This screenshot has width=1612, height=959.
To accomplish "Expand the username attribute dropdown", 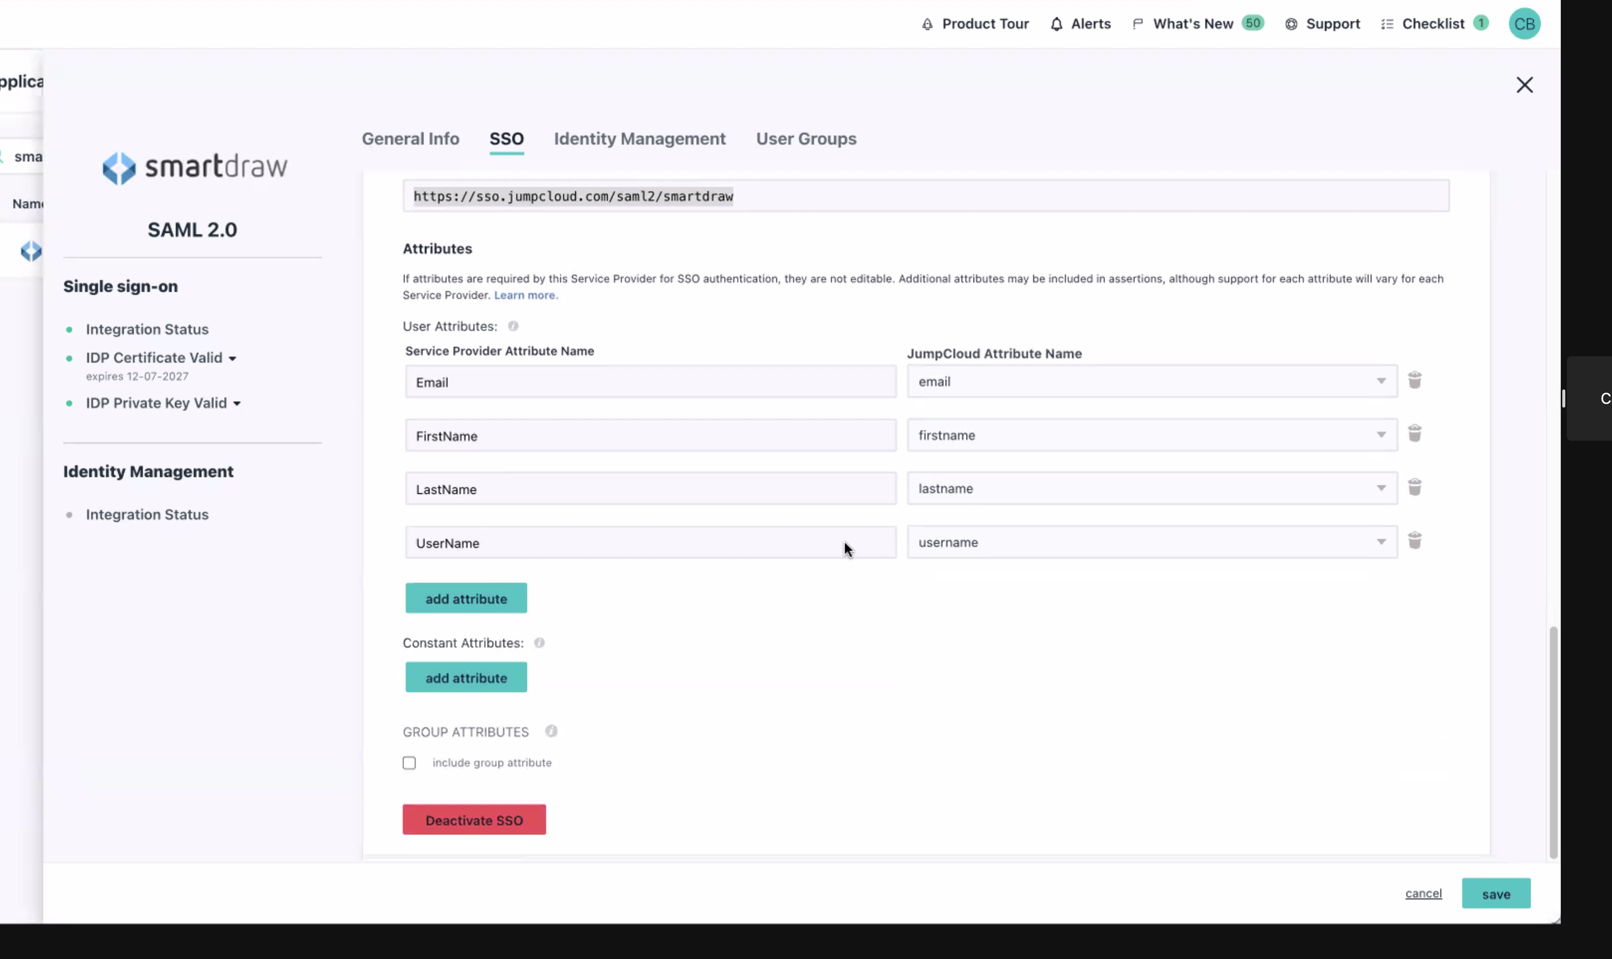I will (x=1151, y=543).
